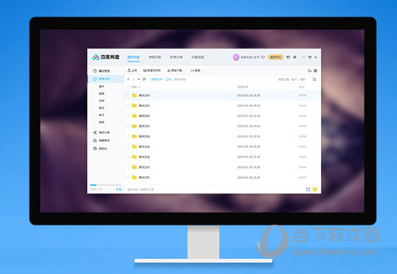This screenshot has width=397, height=274.
Task: Open the first yellow folder icon
Action: coord(134,95)
